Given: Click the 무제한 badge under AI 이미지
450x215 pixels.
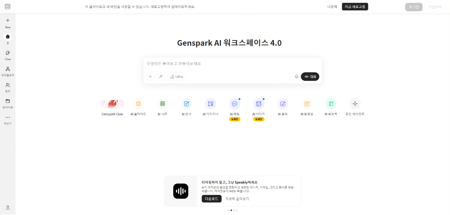Looking at the screenshot, I should click(259, 119).
